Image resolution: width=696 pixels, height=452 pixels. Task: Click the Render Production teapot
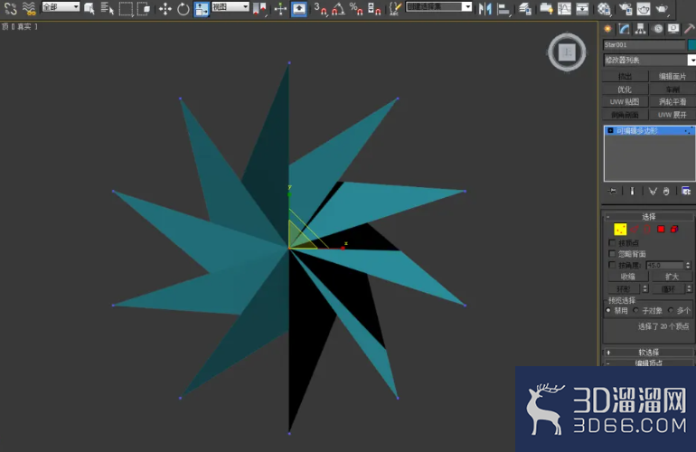662,9
